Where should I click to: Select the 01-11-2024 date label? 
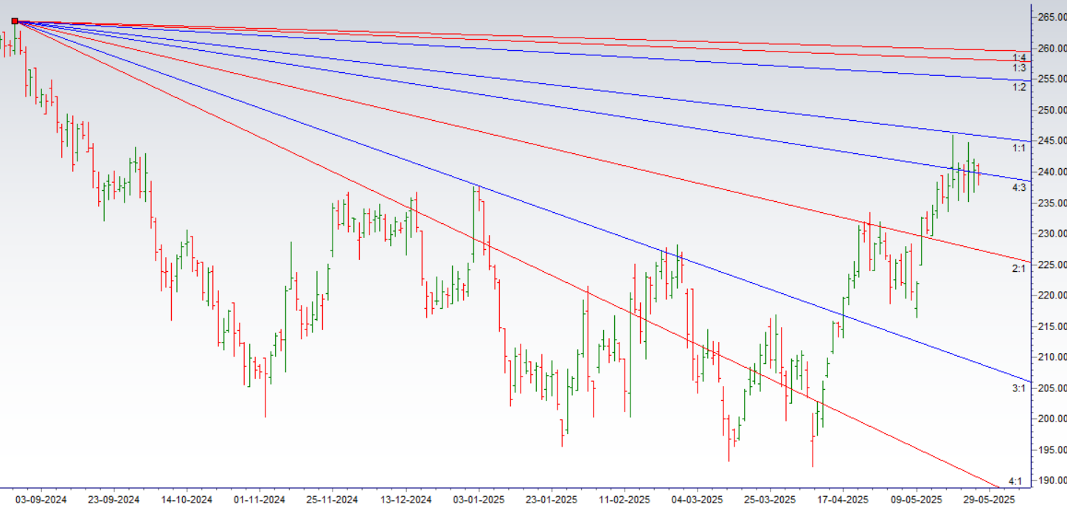pos(259,500)
